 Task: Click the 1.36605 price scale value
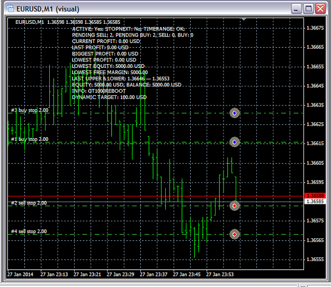(x=315, y=163)
